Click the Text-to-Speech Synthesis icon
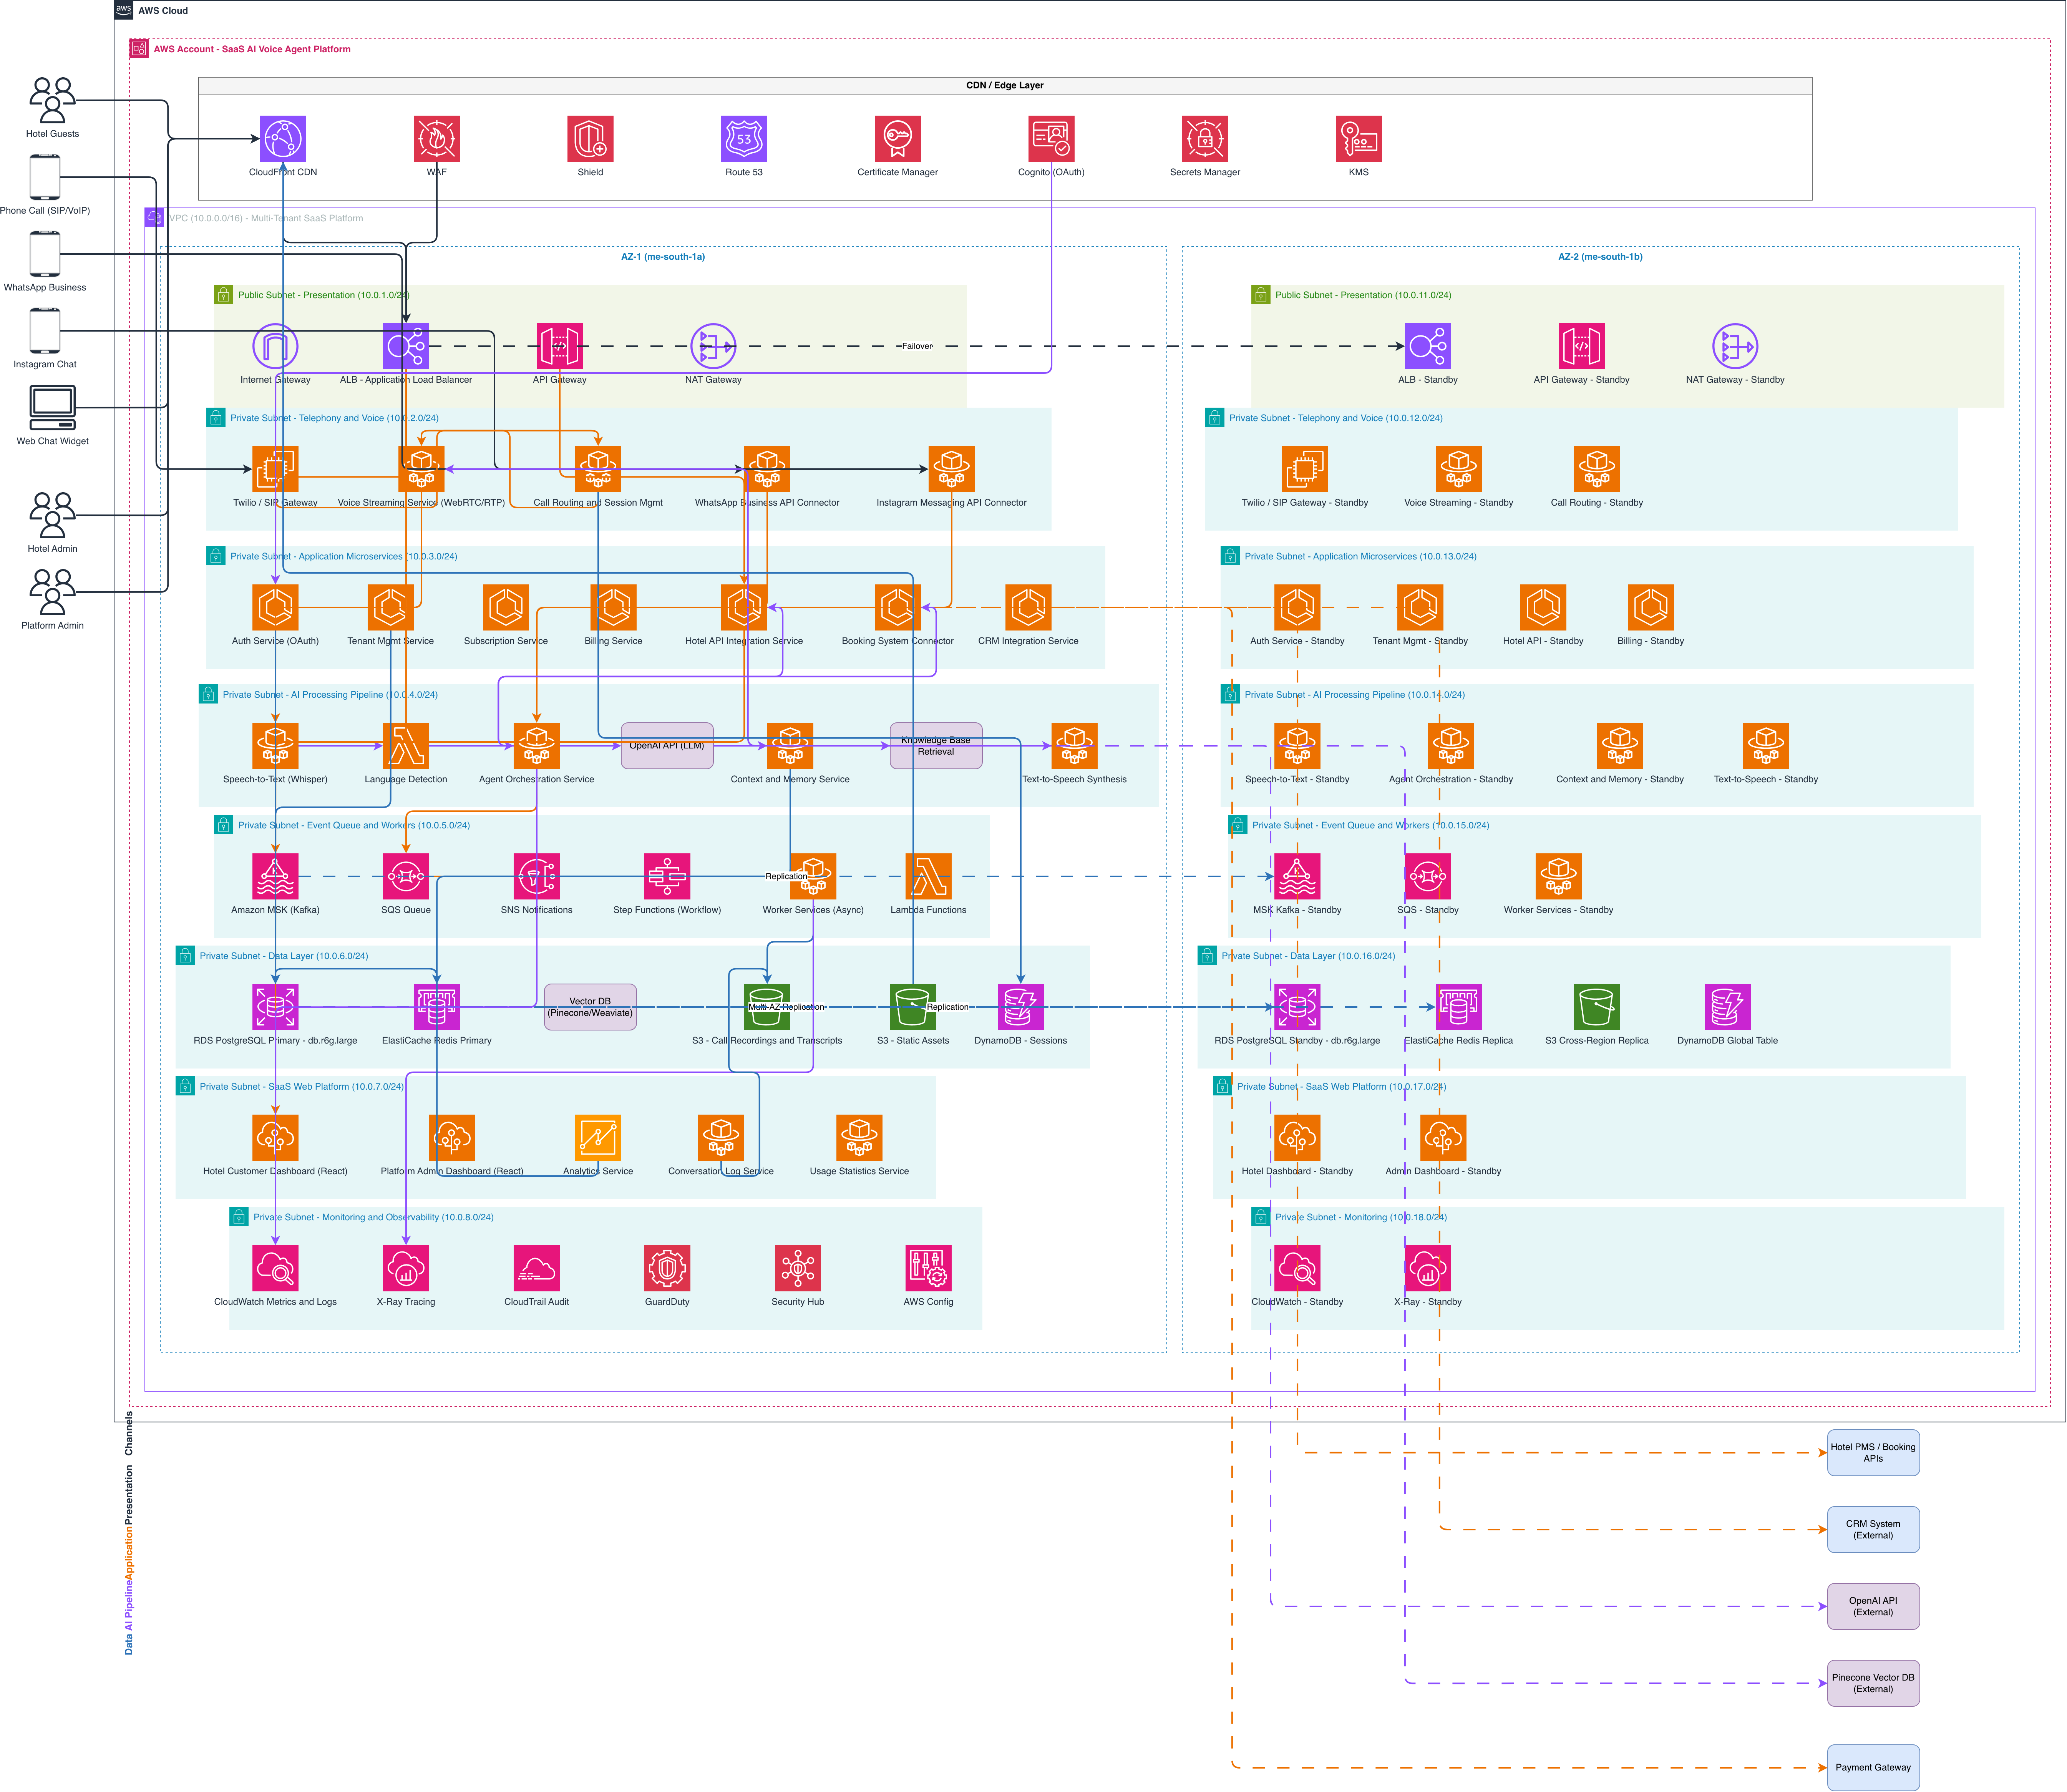 1074,746
